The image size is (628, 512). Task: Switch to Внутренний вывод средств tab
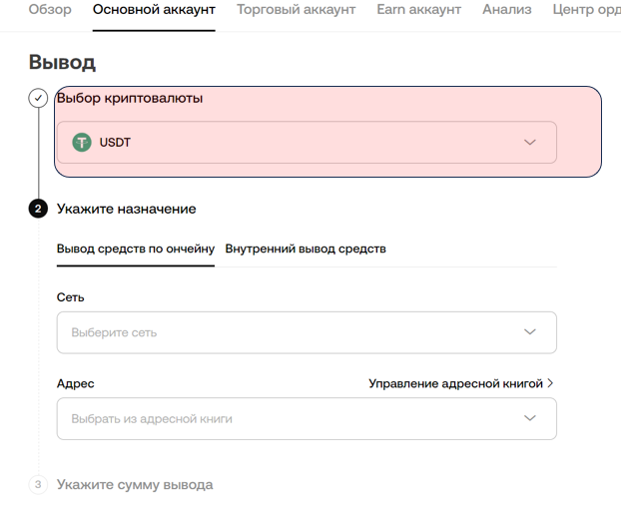click(306, 249)
